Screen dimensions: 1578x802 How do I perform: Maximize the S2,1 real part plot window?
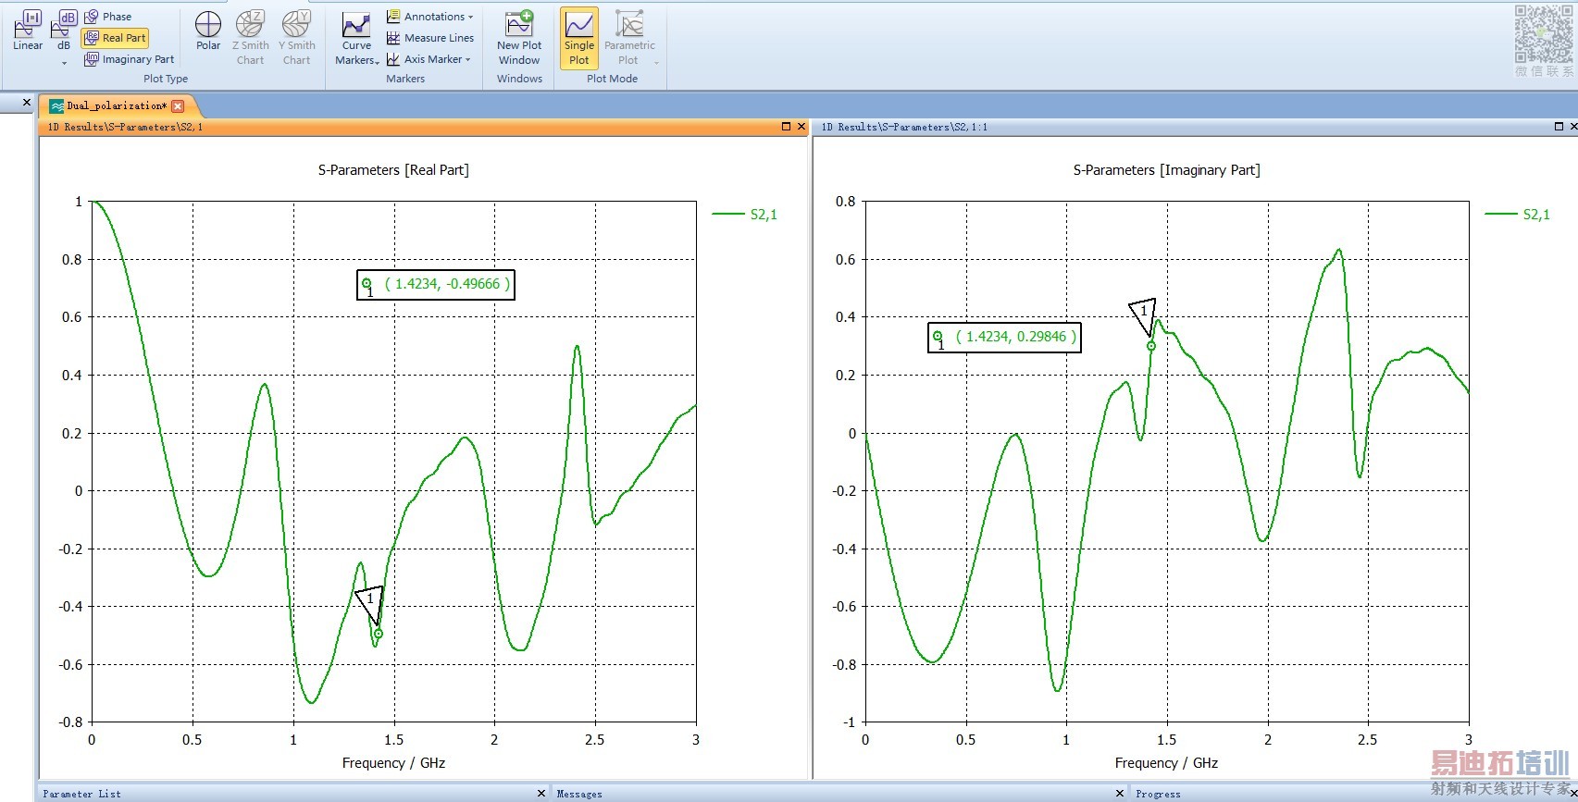pyautogui.click(x=787, y=127)
